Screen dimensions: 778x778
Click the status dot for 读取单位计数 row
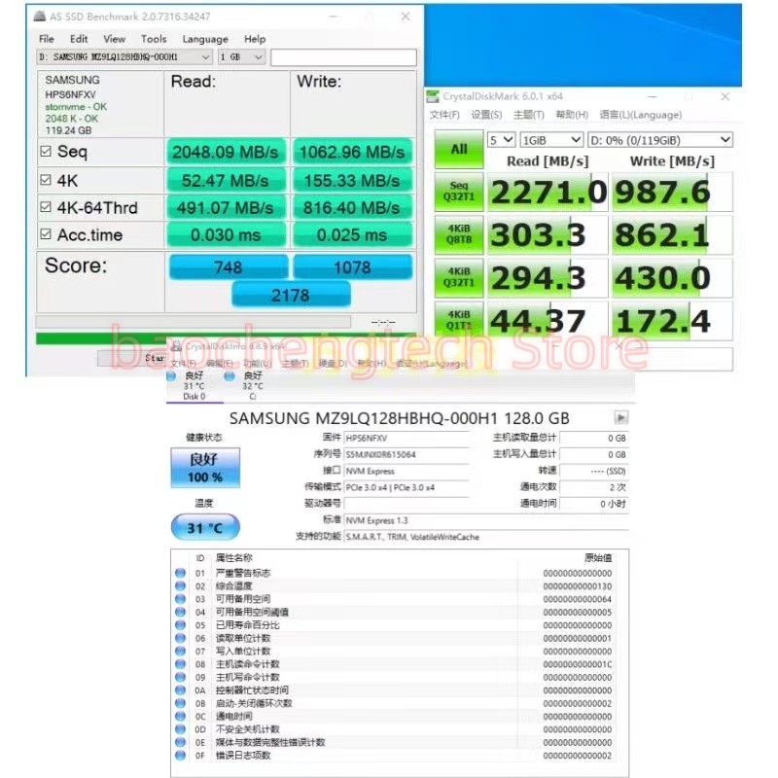(180, 638)
